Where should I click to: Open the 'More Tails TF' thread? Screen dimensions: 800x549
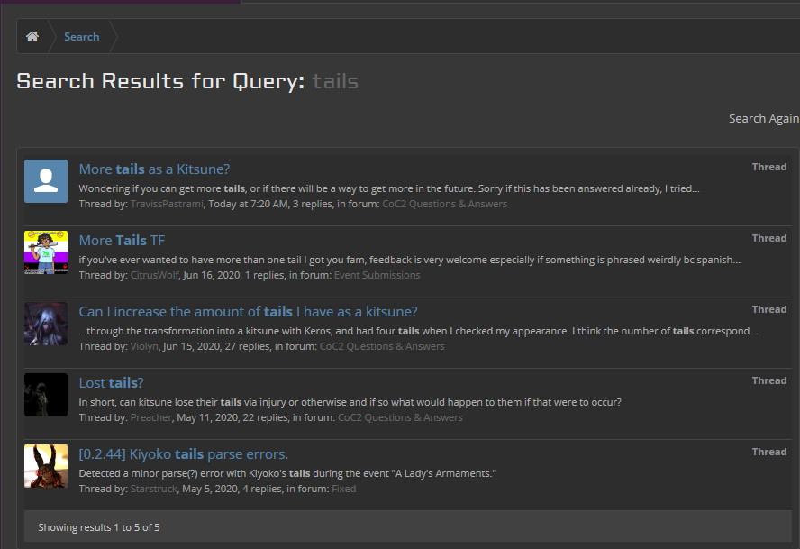[x=122, y=240]
